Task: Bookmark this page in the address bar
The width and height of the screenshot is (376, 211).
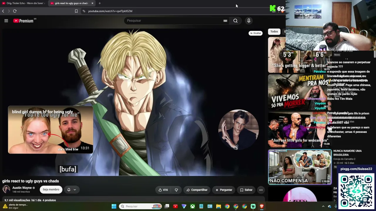Action: 76,11
